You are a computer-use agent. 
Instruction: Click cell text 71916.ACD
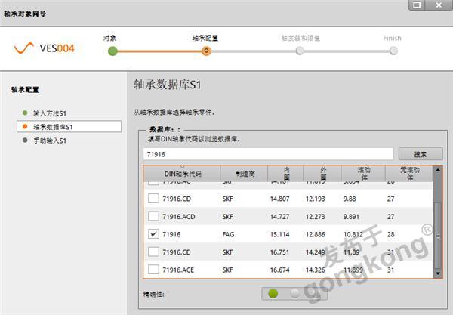(178, 217)
